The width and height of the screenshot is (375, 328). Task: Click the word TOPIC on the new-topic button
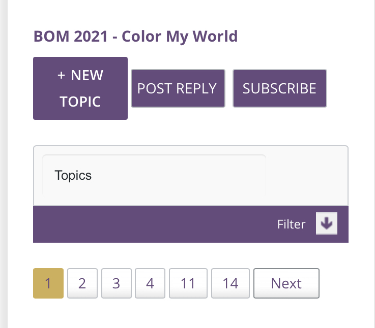(x=80, y=102)
